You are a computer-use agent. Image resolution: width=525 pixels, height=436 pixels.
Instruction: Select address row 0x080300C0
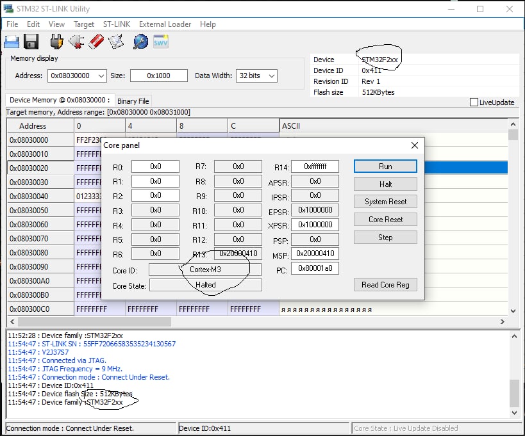click(x=40, y=309)
